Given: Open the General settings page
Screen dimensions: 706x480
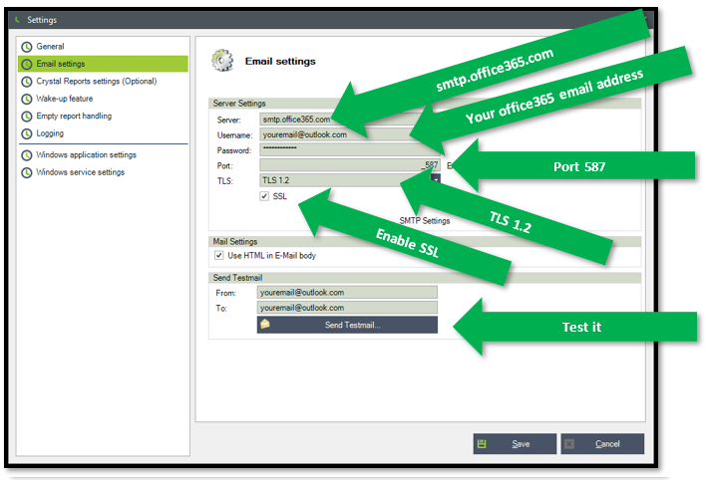Looking at the screenshot, I should pyautogui.click(x=50, y=47).
